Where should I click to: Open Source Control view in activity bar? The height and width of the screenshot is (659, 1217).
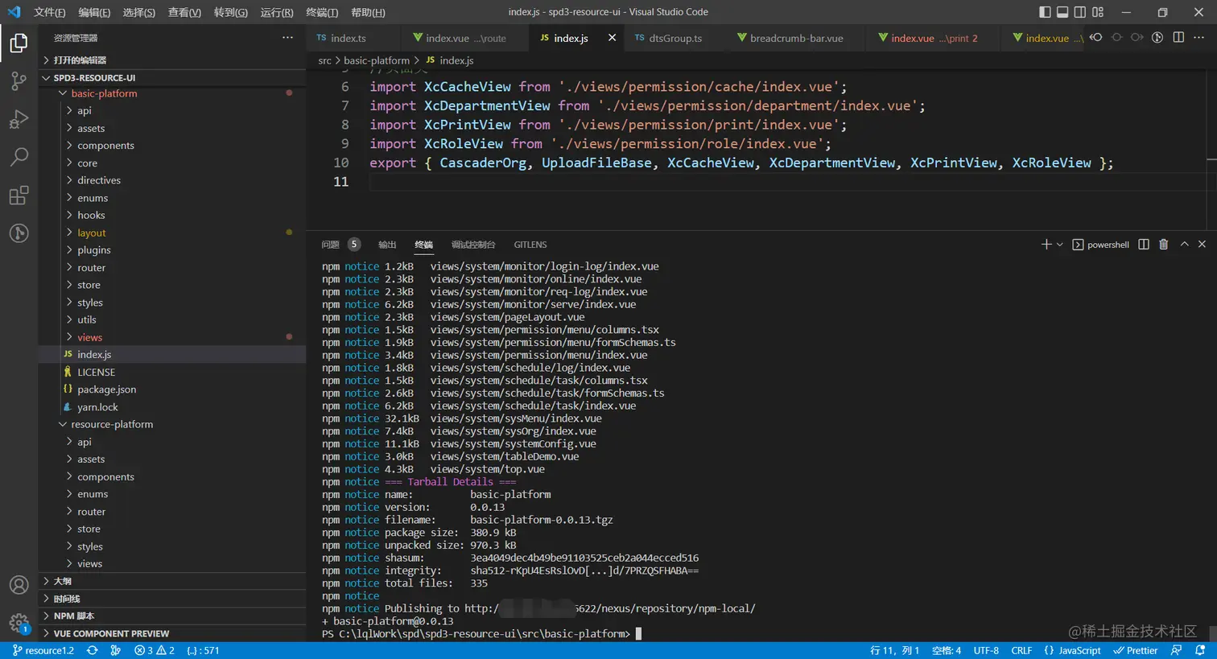point(19,80)
